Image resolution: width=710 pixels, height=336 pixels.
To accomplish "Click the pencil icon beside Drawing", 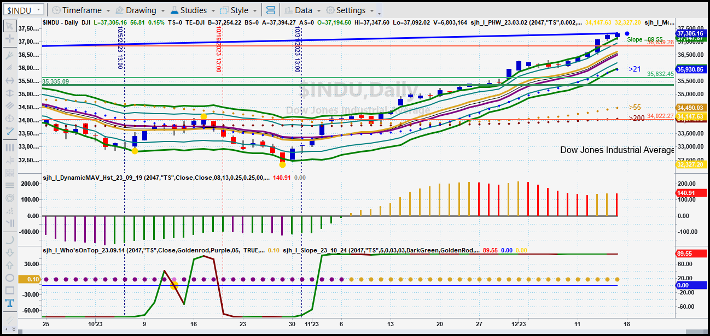I will (119, 10).
